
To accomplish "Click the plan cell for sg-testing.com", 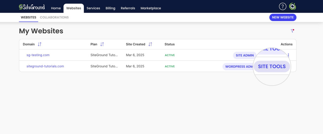I will (104, 55).
